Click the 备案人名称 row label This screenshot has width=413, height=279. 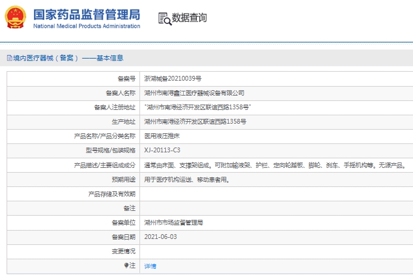click(x=121, y=93)
